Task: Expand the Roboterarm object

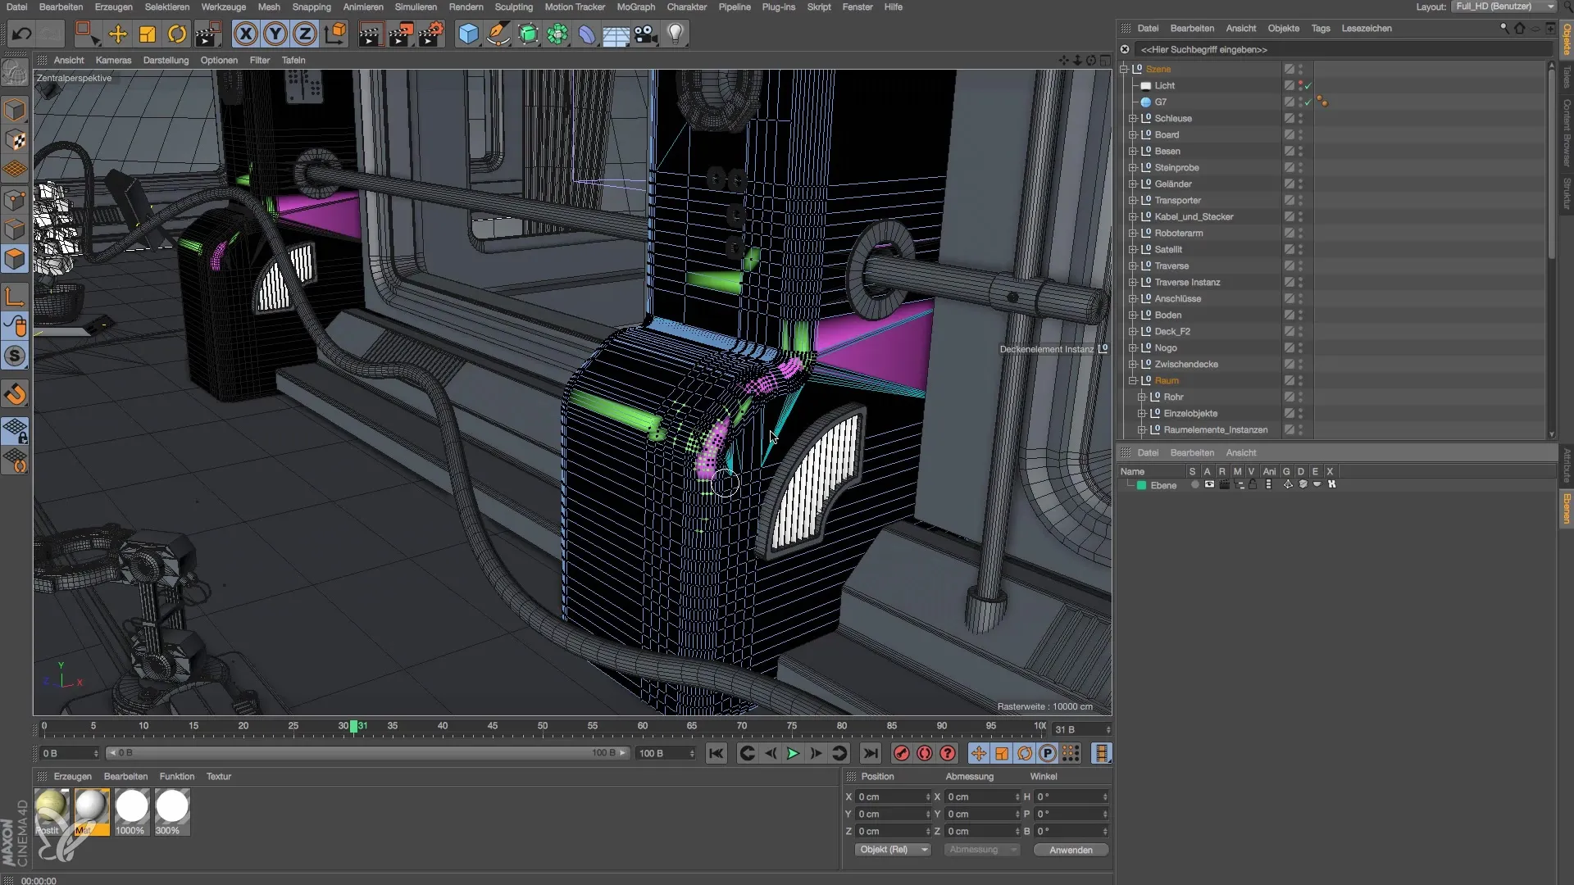Action: (x=1133, y=234)
